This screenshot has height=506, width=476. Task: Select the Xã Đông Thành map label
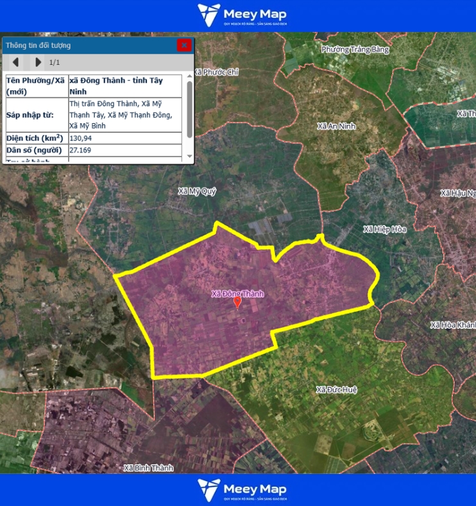click(x=237, y=294)
